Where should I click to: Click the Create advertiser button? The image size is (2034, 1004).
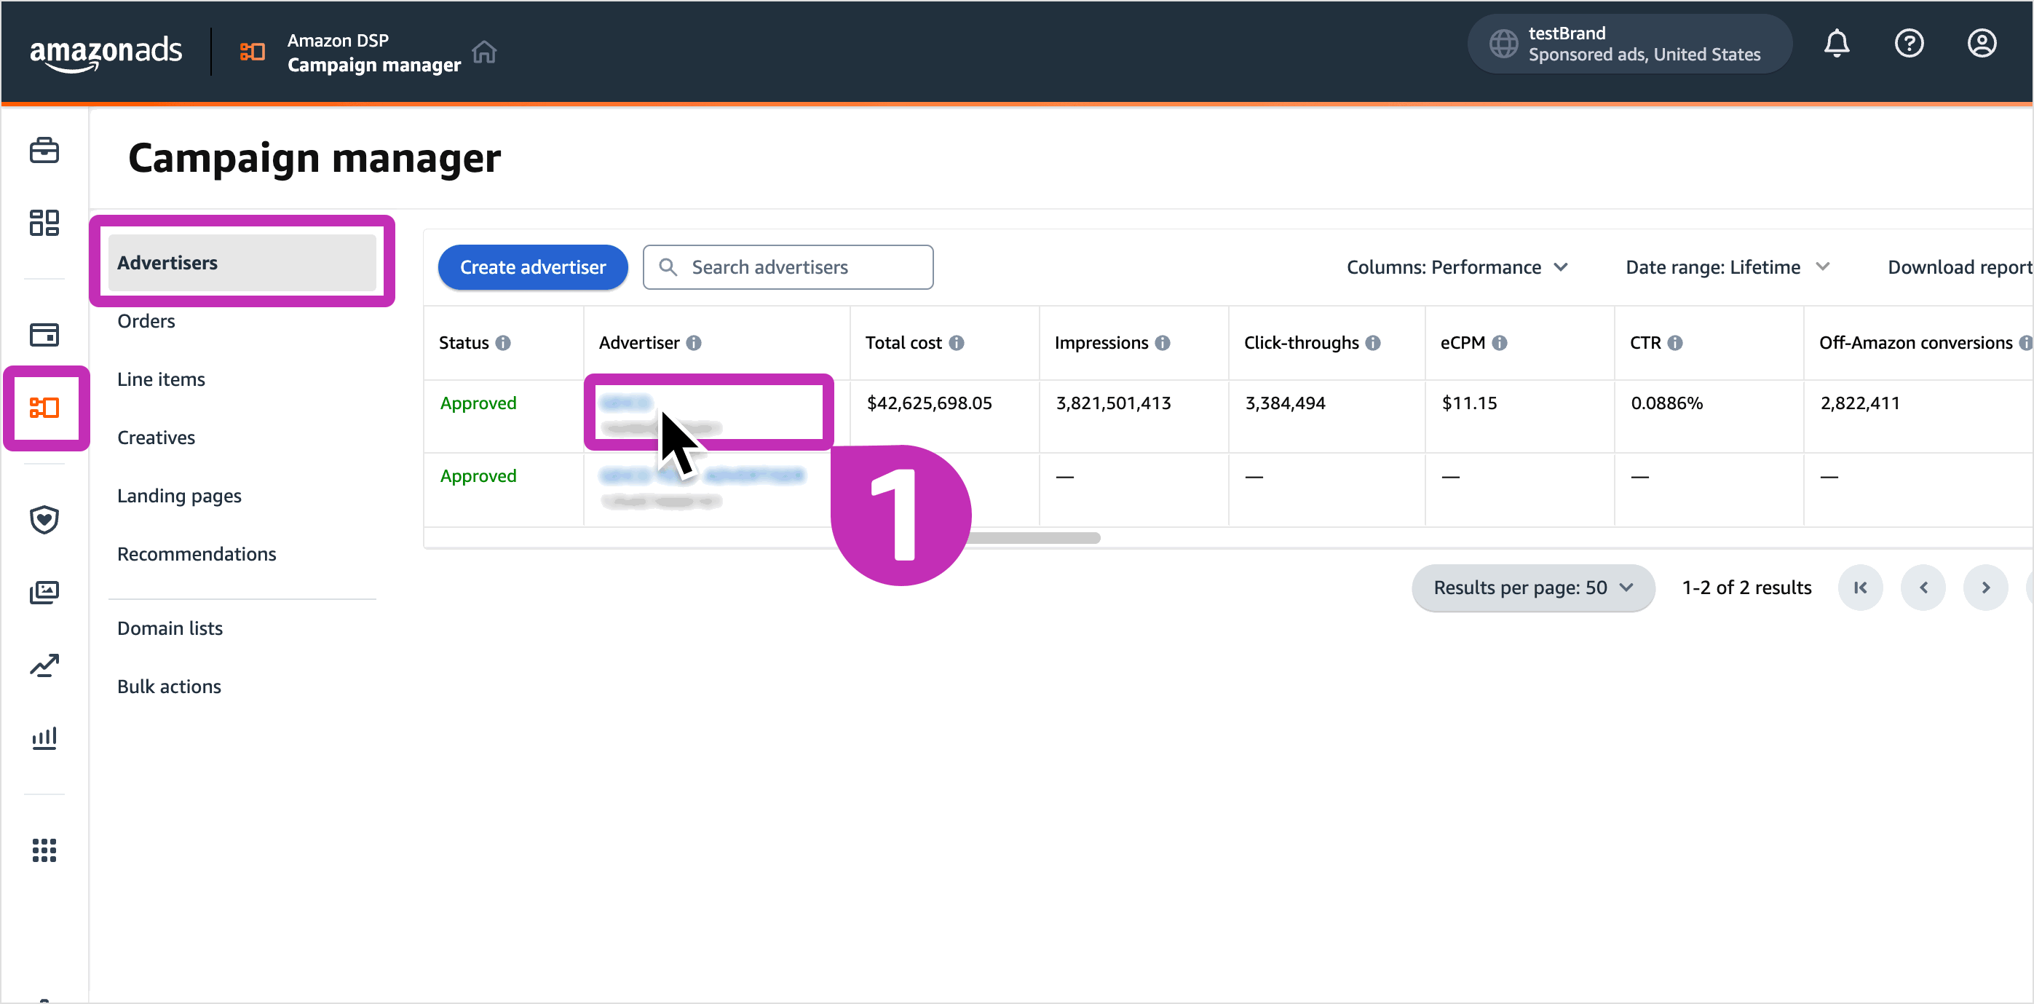coord(533,267)
